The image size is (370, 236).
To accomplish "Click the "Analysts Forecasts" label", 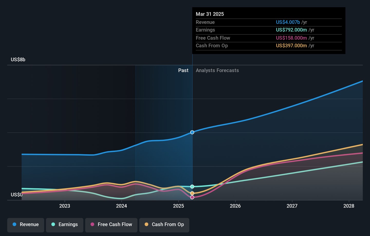I will 217,70.
